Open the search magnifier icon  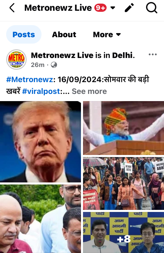click(x=151, y=8)
